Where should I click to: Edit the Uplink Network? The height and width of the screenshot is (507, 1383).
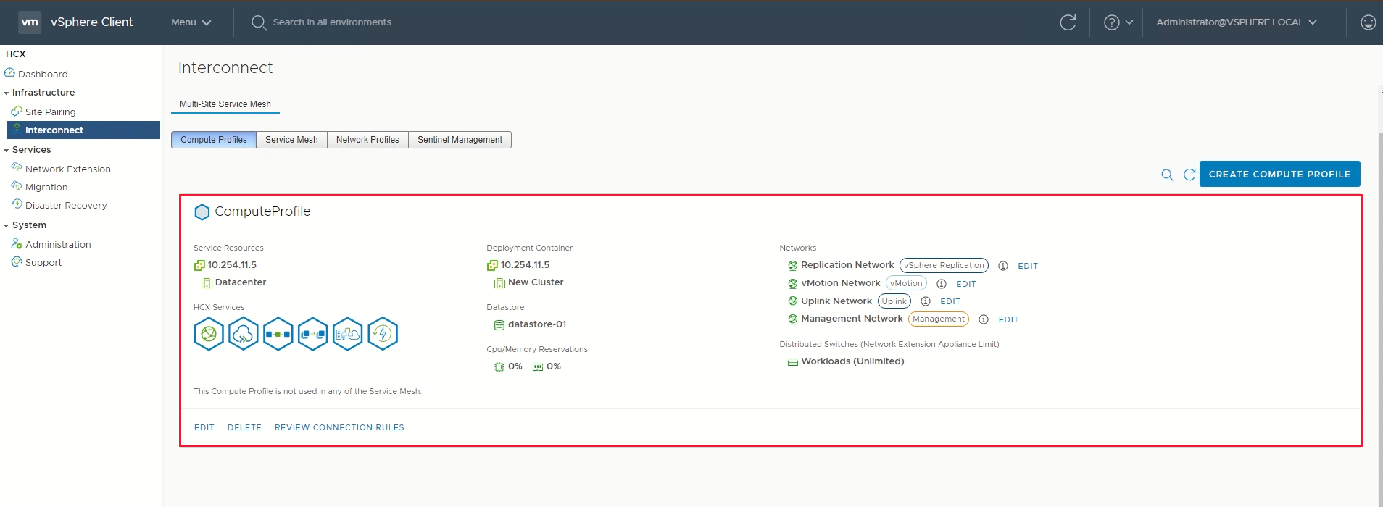pyautogui.click(x=950, y=301)
